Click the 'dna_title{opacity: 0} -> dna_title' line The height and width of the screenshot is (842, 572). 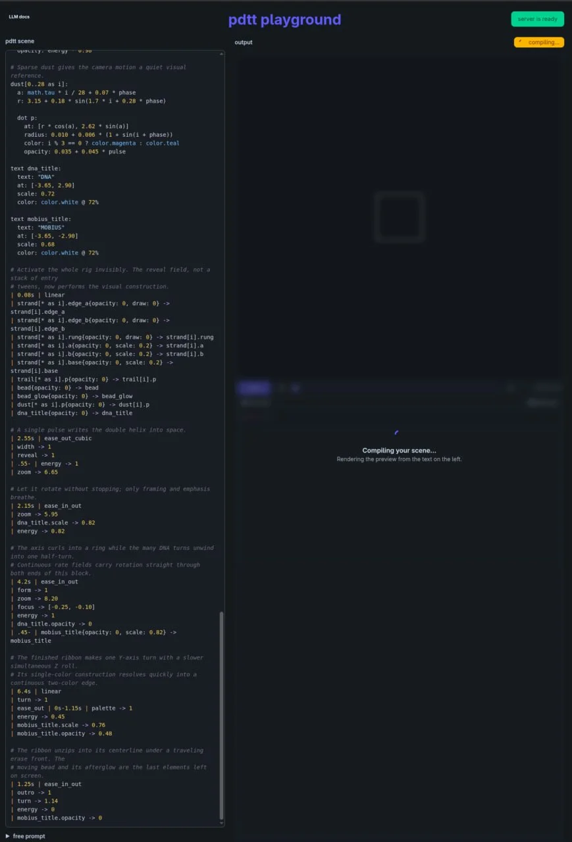click(71, 414)
